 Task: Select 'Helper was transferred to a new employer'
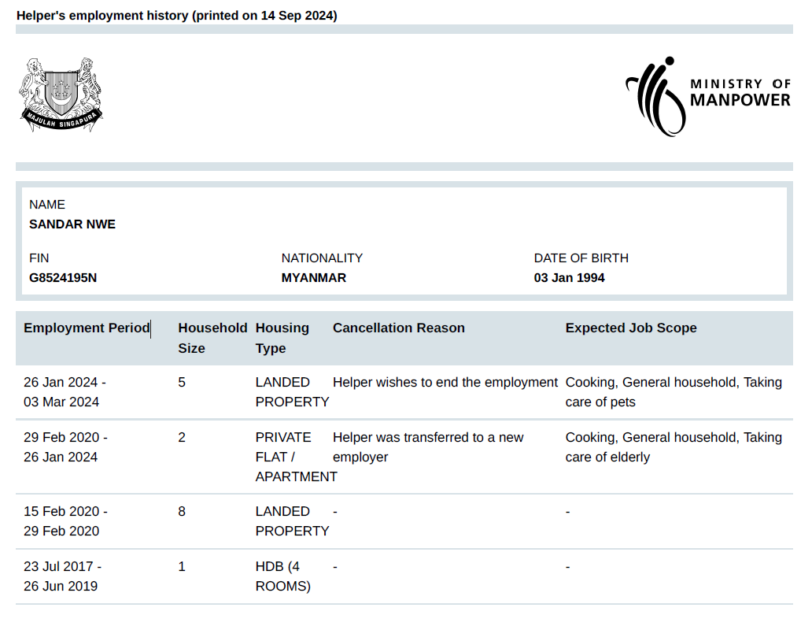(x=427, y=447)
